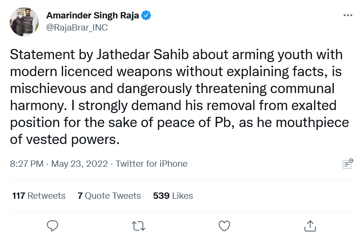Click the 8:27 PM time text
This screenshot has width=363, height=240.
click(x=27, y=164)
